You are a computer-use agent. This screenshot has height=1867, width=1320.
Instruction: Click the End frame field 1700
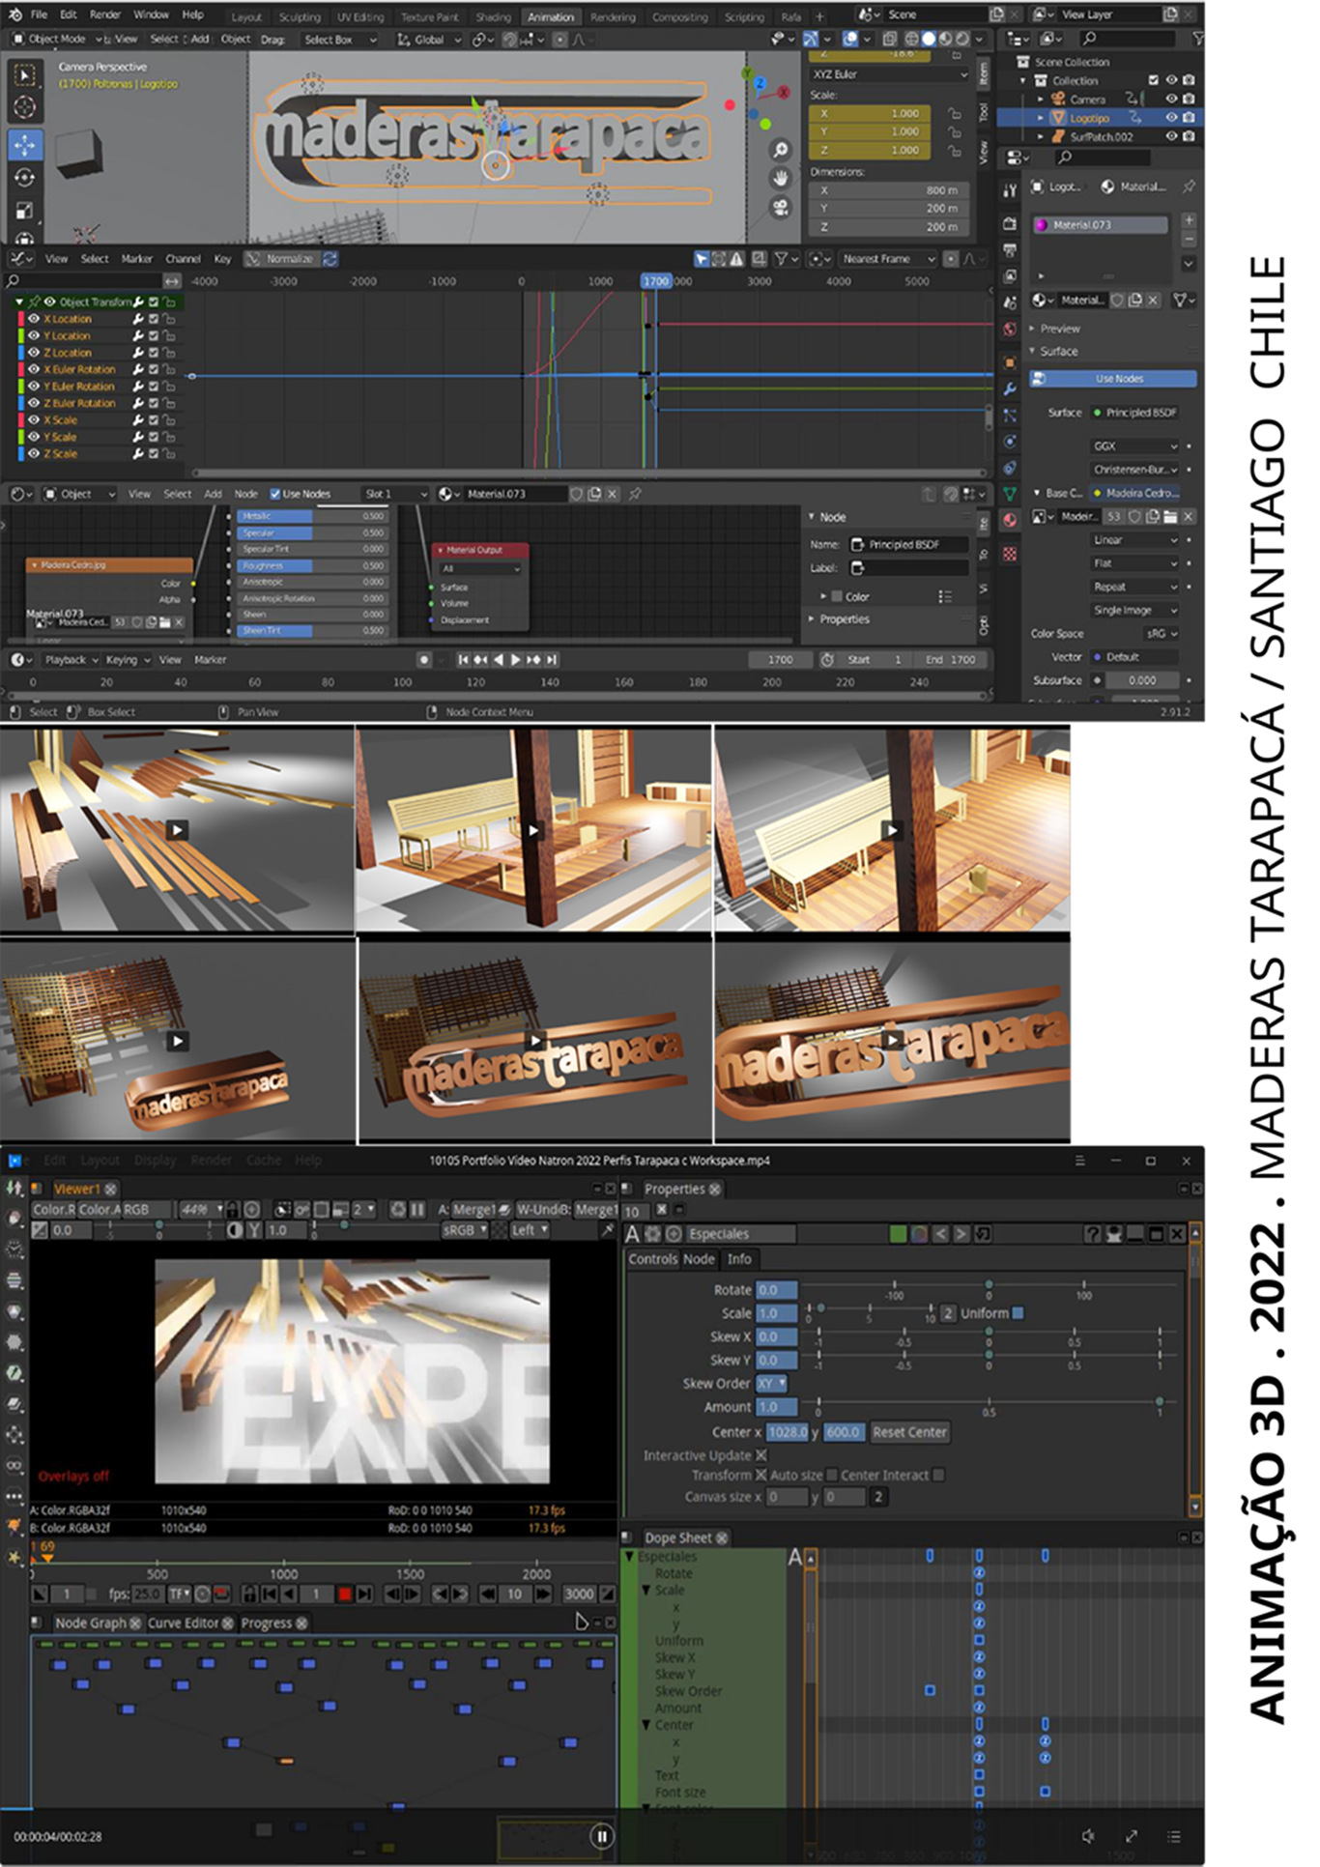(952, 660)
